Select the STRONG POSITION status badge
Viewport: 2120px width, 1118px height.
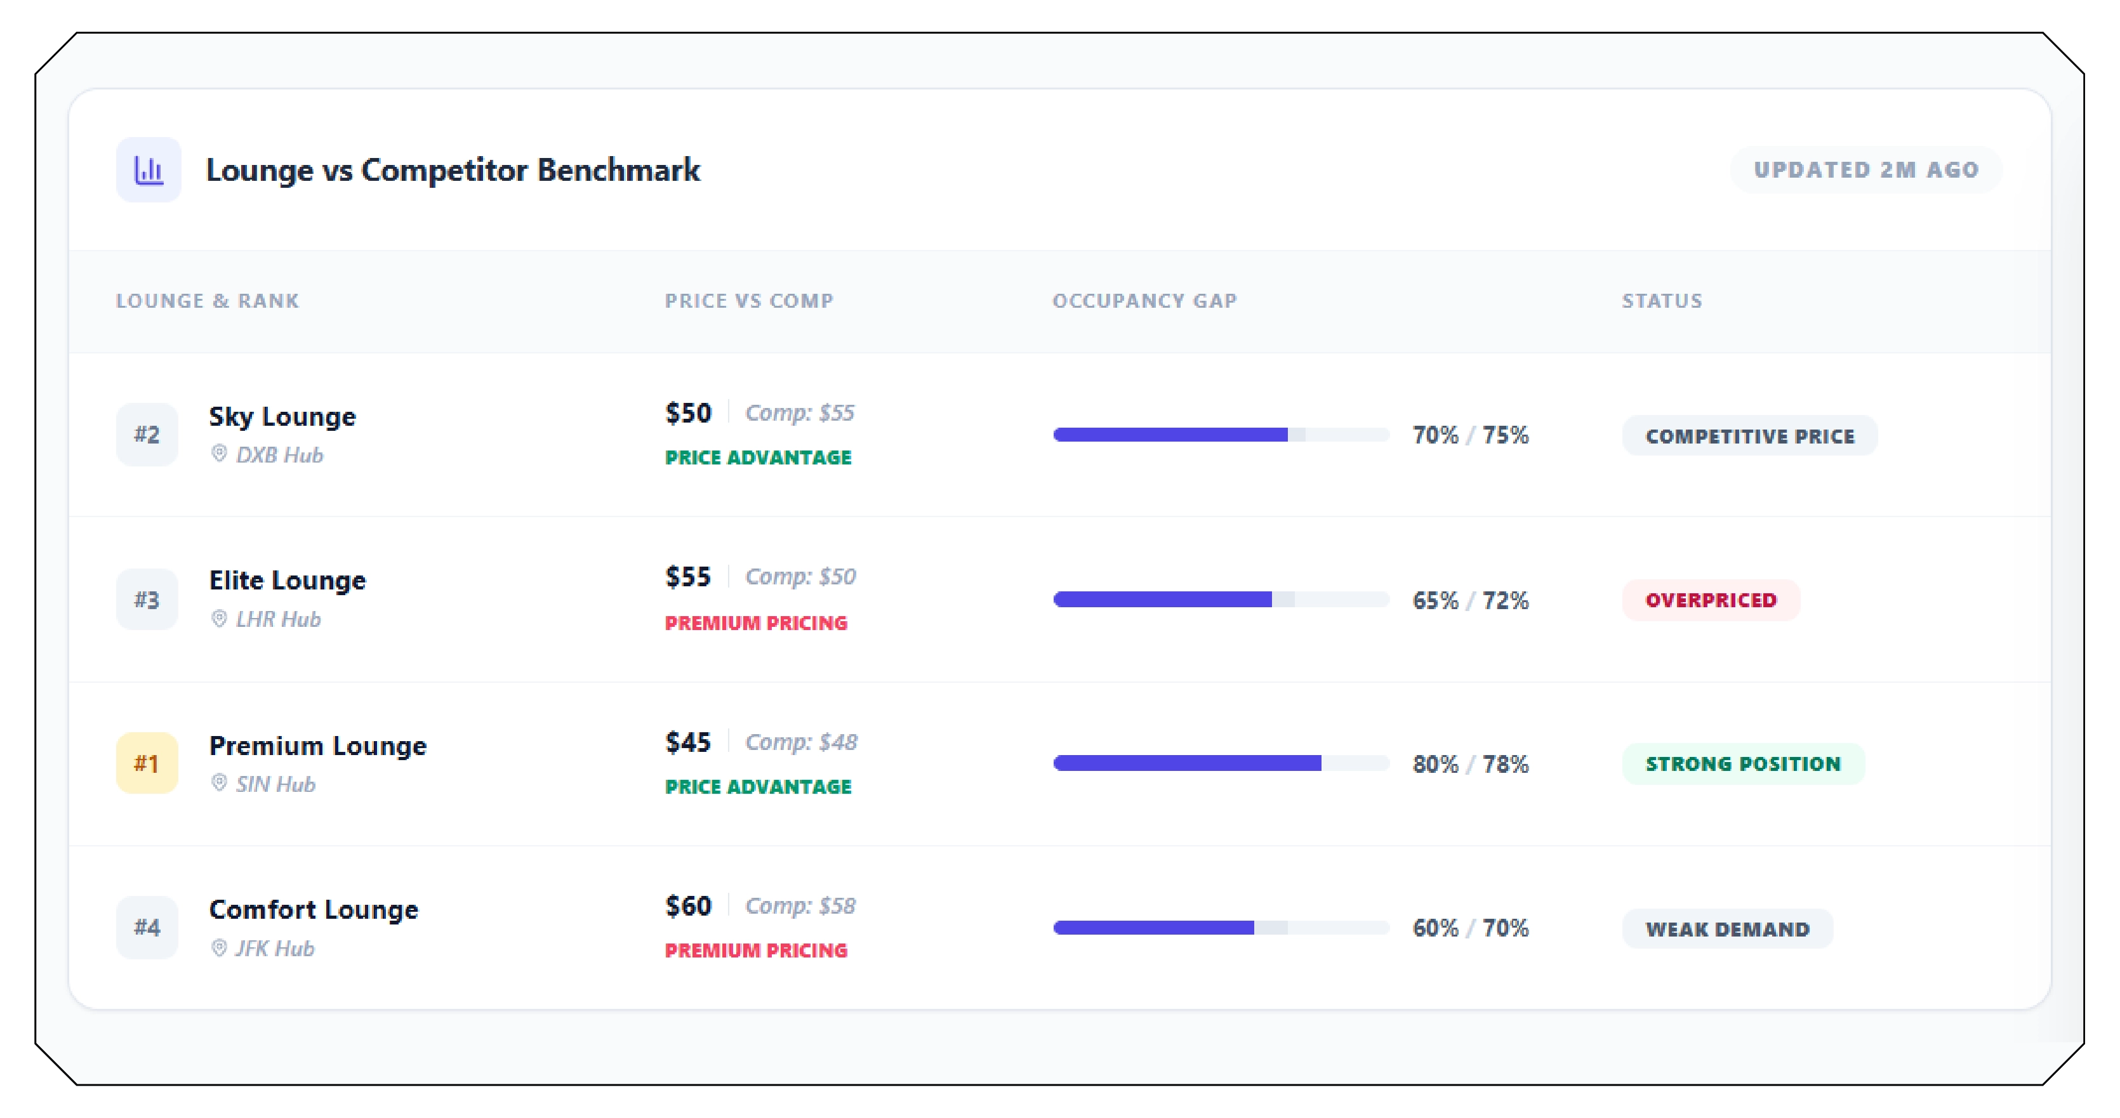1743,763
